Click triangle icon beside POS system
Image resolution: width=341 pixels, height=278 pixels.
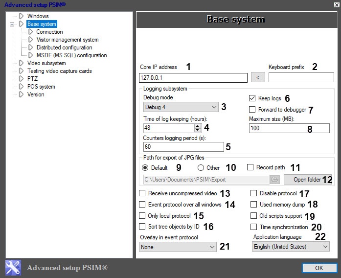coord(22,87)
